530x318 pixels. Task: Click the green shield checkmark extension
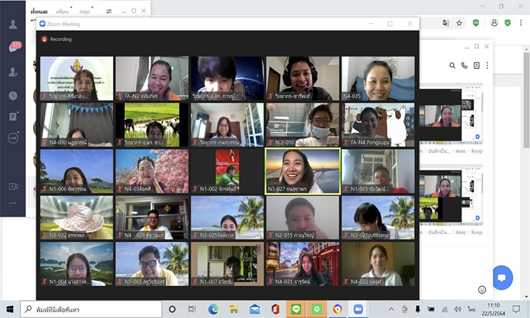(507, 23)
